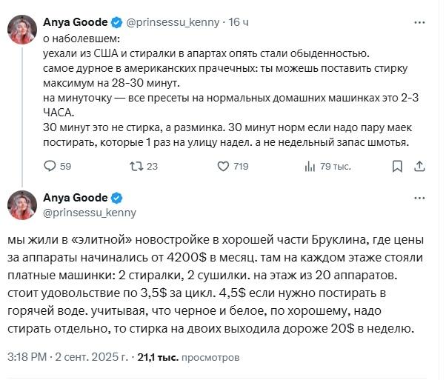
Task: Click the retweet icon on the first tweet
Action: pos(133,167)
